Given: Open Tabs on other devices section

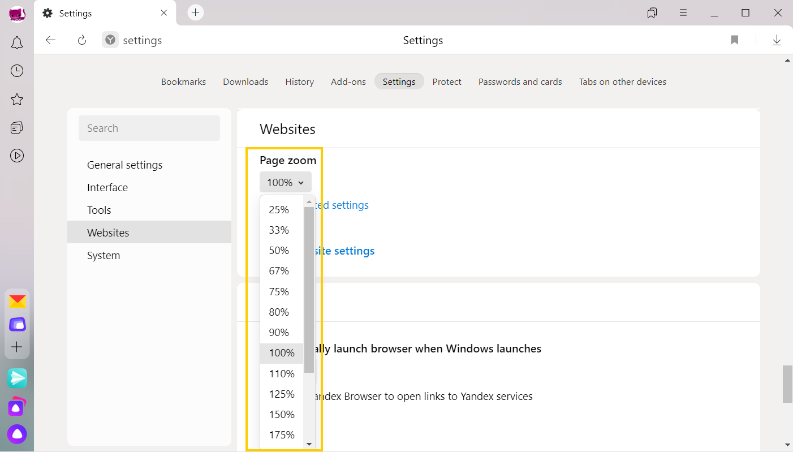Looking at the screenshot, I should (623, 82).
